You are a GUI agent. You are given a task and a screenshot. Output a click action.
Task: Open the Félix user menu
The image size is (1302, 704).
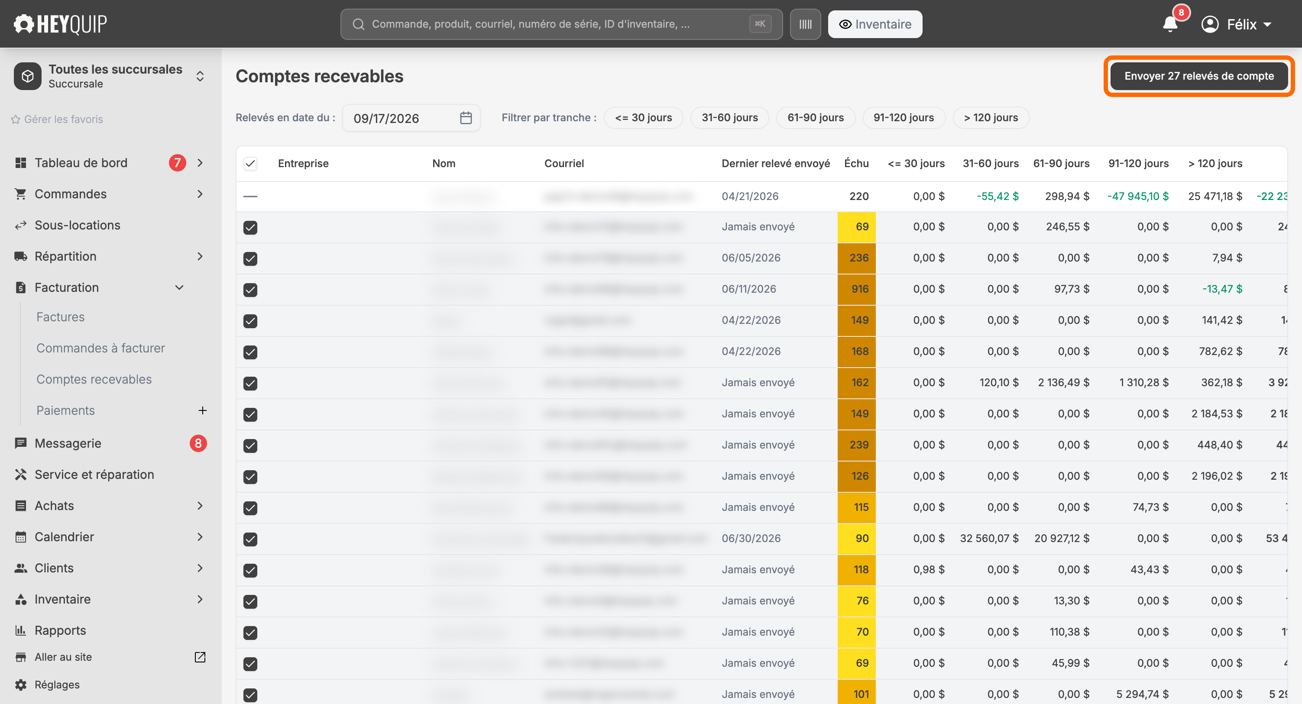click(x=1236, y=24)
